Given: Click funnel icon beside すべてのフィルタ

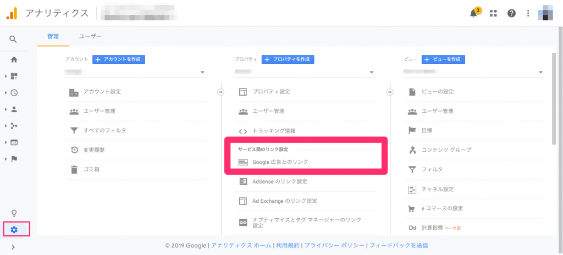Looking at the screenshot, I should coord(74,131).
